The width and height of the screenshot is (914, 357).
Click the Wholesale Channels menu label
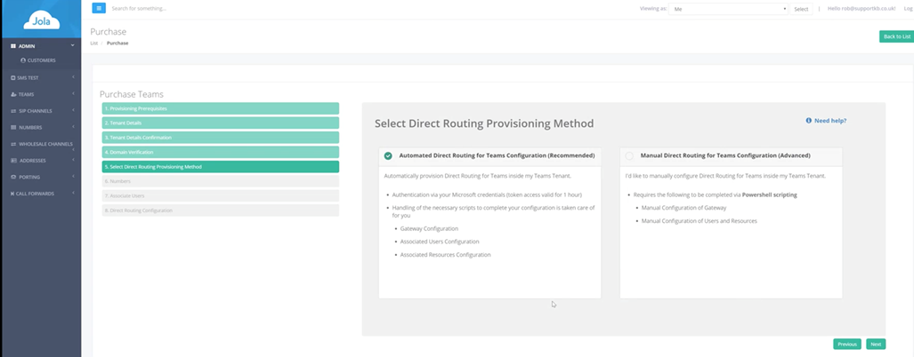click(x=46, y=144)
